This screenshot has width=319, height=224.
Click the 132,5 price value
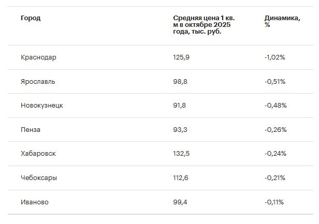181,154
